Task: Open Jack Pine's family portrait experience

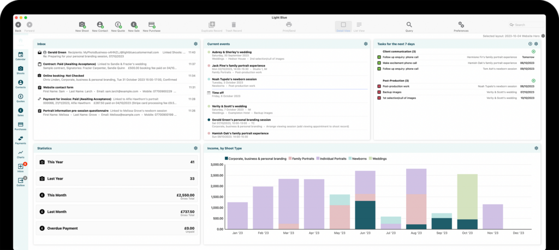Action: coord(287,68)
